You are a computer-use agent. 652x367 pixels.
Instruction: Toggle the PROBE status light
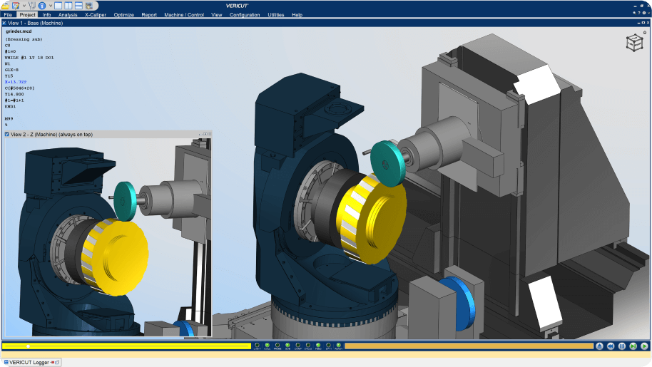[x=277, y=346]
